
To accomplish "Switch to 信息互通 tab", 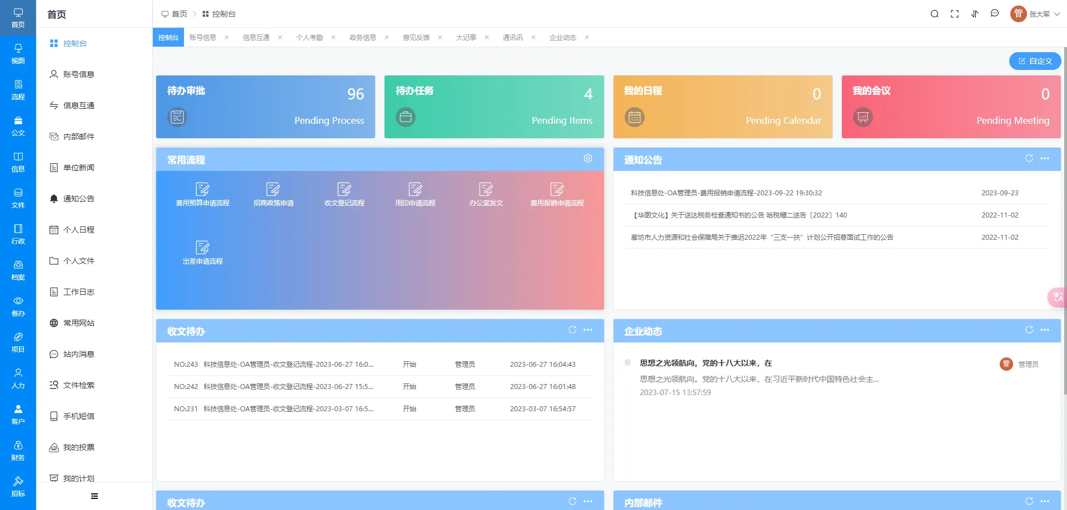I will point(256,38).
